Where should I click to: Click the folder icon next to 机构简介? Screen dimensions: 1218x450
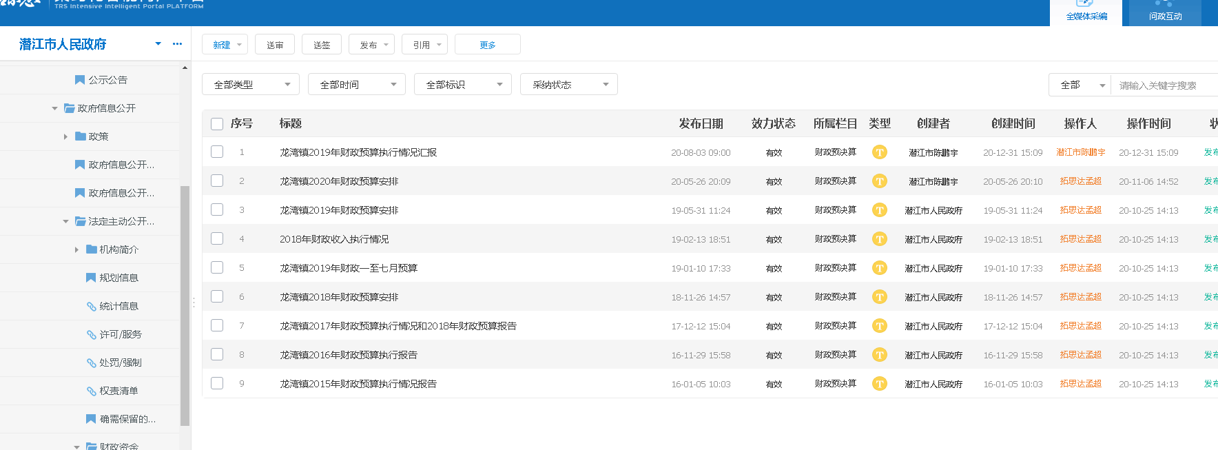click(x=92, y=249)
